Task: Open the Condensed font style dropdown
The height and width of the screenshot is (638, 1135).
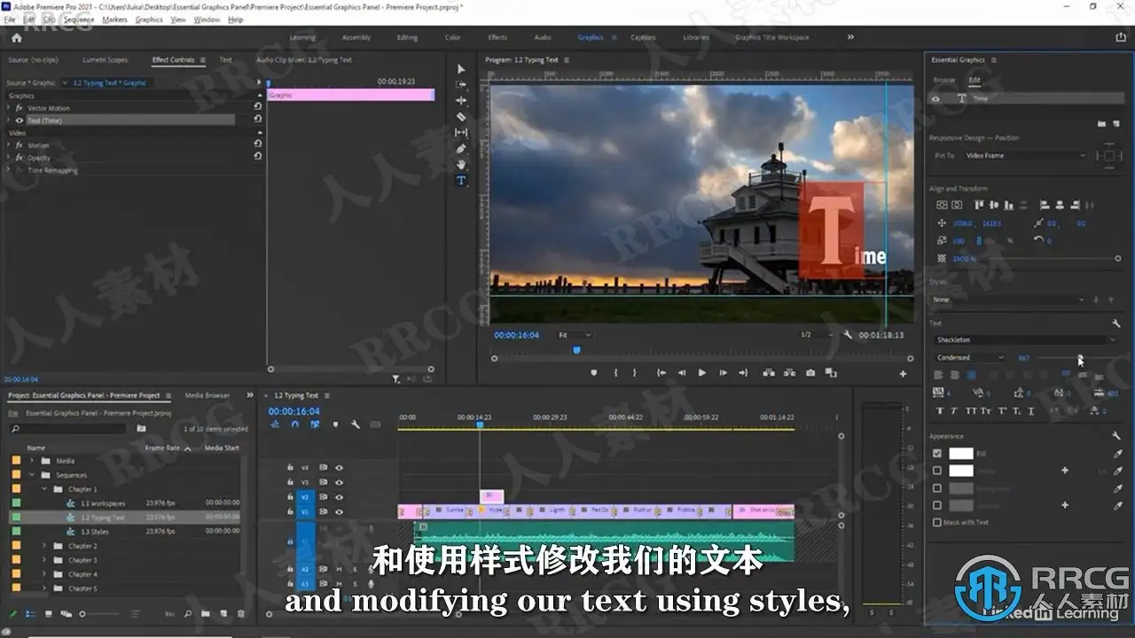Action: point(970,358)
